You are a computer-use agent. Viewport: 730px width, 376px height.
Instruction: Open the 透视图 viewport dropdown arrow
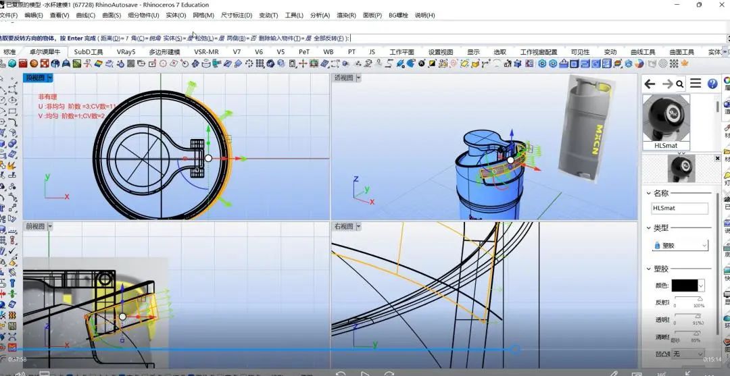click(358, 78)
